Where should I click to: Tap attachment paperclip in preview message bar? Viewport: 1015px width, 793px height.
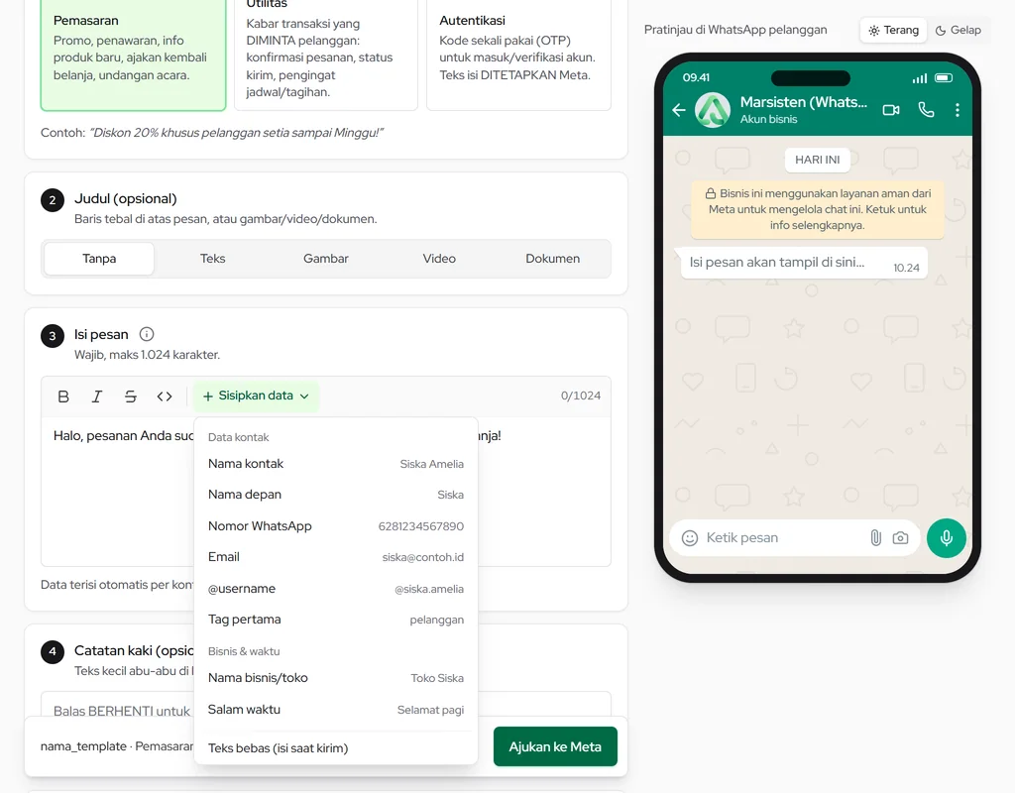876,538
